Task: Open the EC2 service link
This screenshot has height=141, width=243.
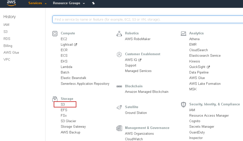Action: [64, 39]
